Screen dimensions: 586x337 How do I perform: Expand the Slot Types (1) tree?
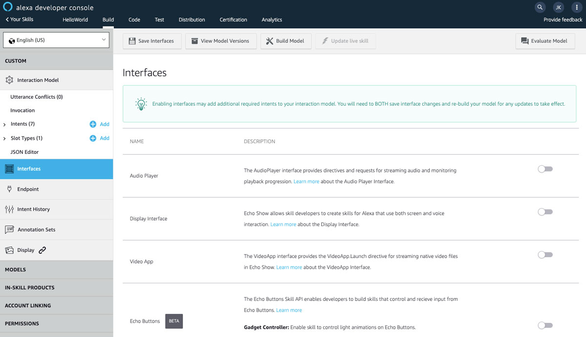click(4, 139)
